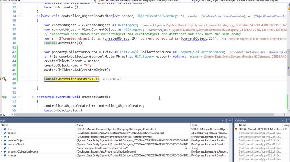Image resolution: width=290 pixels, height=162 pixels.
Task: Click the hammer quick-actions icon on line 48
Action: point(4,79)
